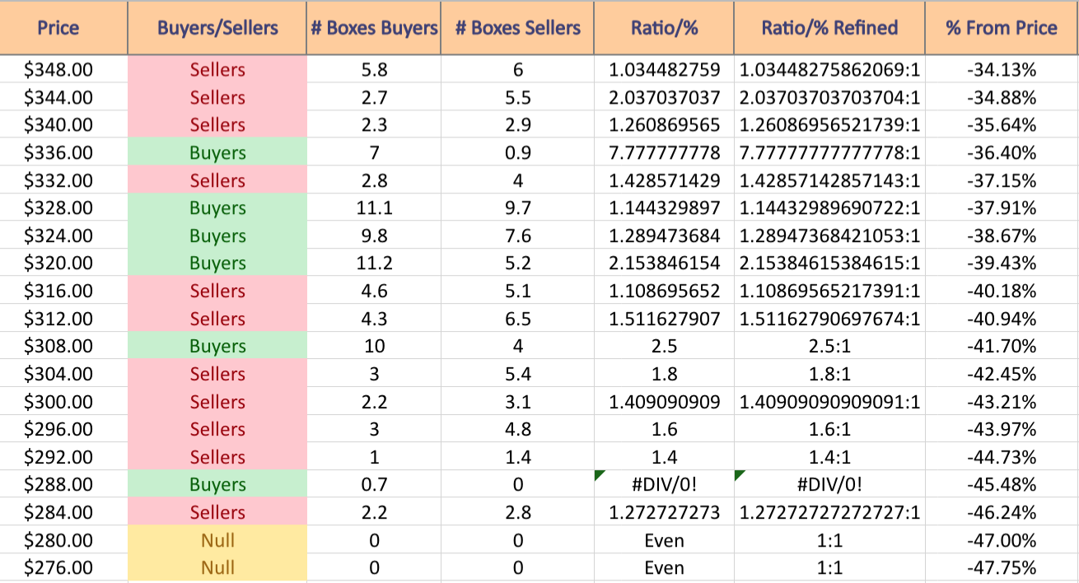This screenshot has width=1079, height=583.
Task: Select the Ratio/% Refined header cell
Action: click(829, 27)
